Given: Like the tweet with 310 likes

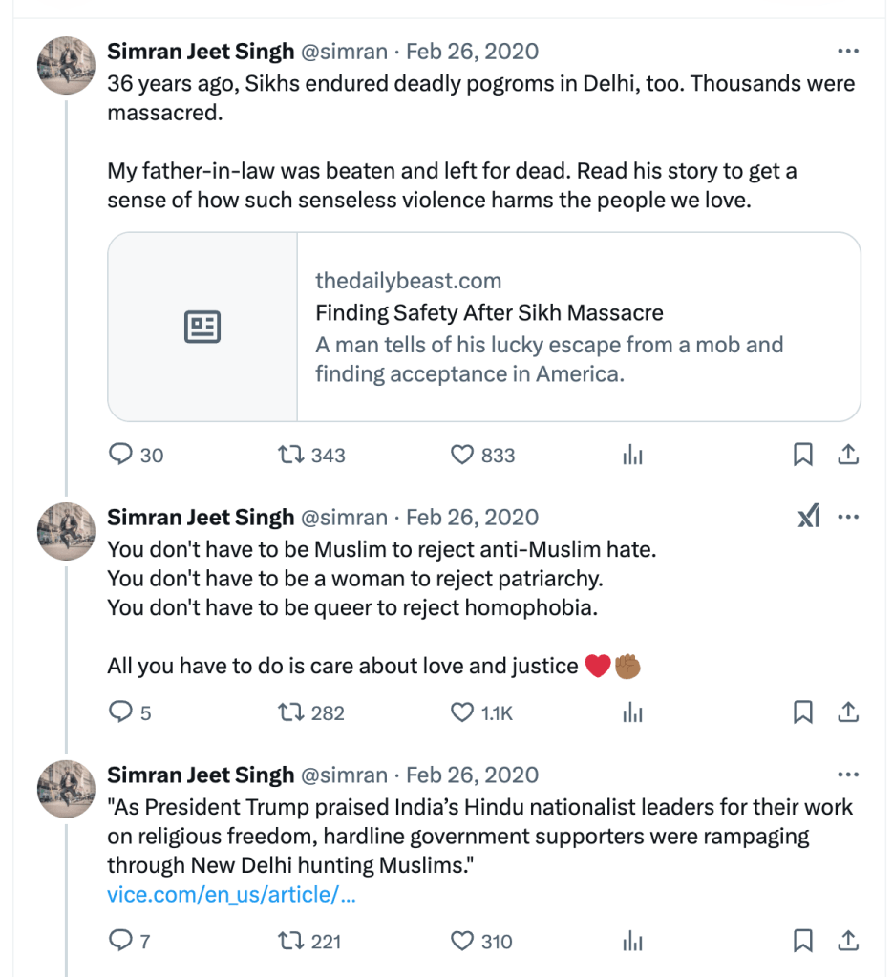Looking at the screenshot, I should tap(462, 942).
